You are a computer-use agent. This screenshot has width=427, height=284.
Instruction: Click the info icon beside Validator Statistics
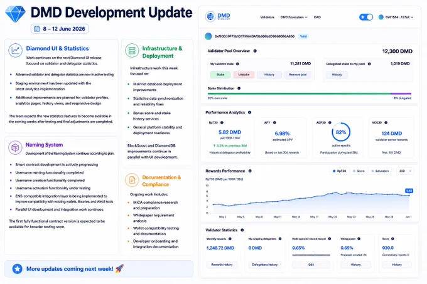tap(242, 230)
